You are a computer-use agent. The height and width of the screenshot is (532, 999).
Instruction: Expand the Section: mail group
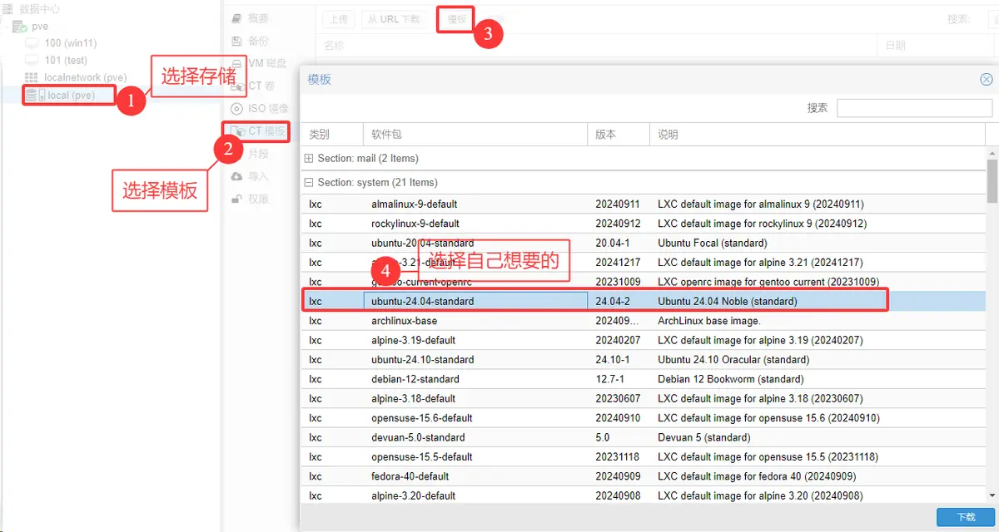click(x=309, y=158)
